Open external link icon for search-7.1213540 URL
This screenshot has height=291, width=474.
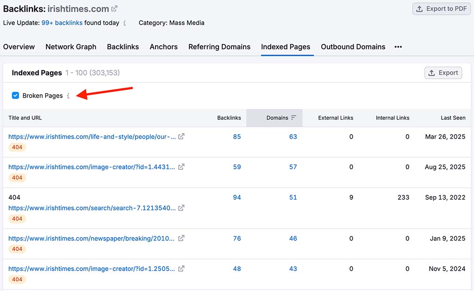181,208
